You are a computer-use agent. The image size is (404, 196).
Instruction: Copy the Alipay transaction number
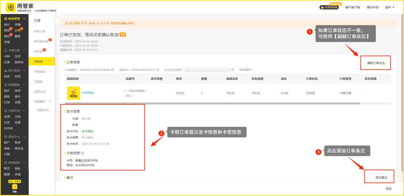point(233,70)
